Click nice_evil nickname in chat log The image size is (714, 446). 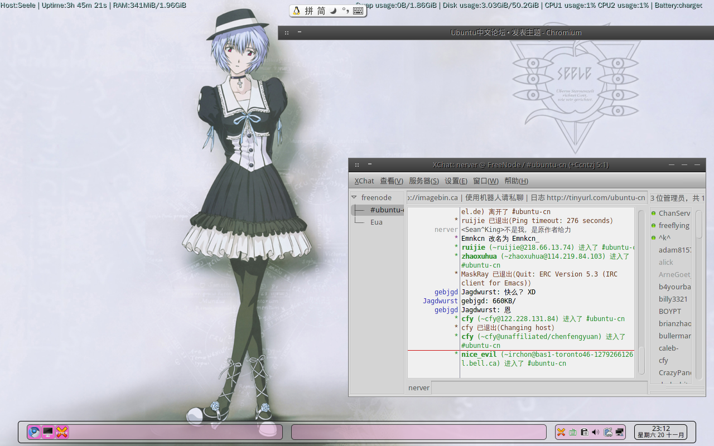point(479,355)
